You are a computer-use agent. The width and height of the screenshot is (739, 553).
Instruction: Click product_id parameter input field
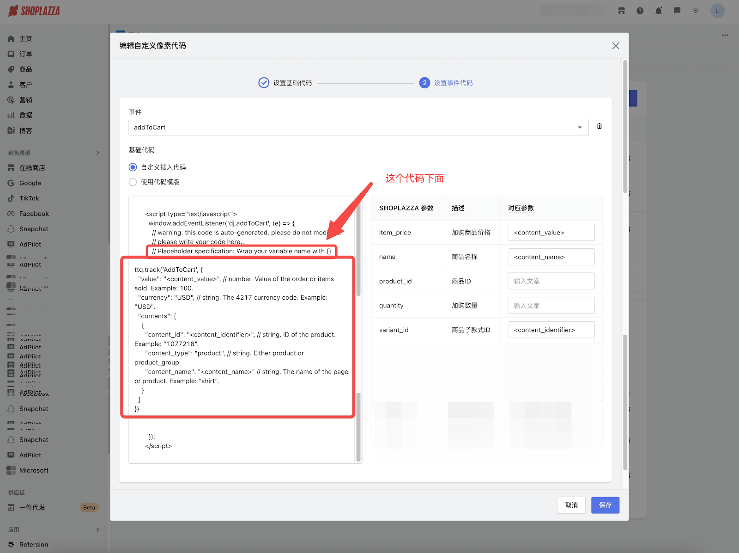[551, 281]
